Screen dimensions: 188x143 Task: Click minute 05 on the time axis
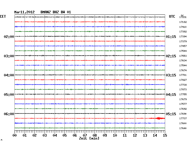(64, 135)
